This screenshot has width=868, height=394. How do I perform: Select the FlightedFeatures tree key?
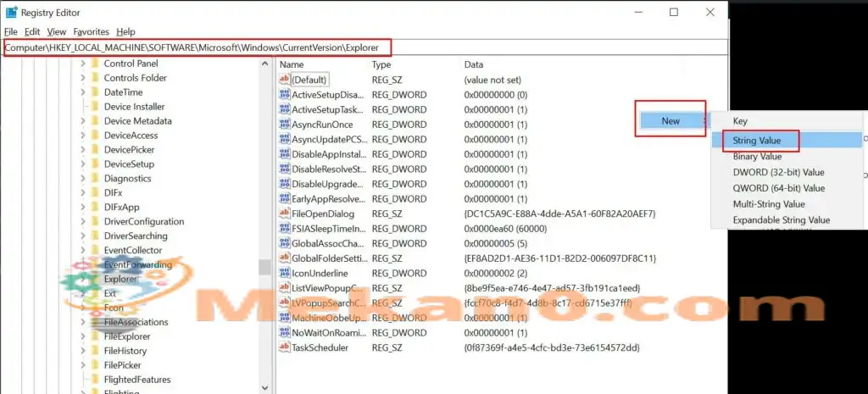137,380
